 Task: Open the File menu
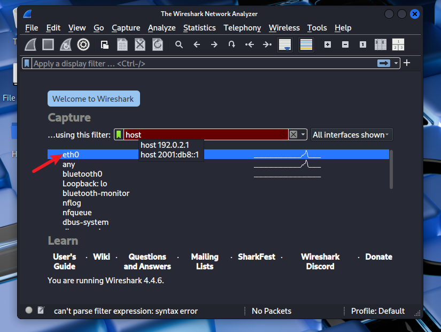(x=32, y=28)
